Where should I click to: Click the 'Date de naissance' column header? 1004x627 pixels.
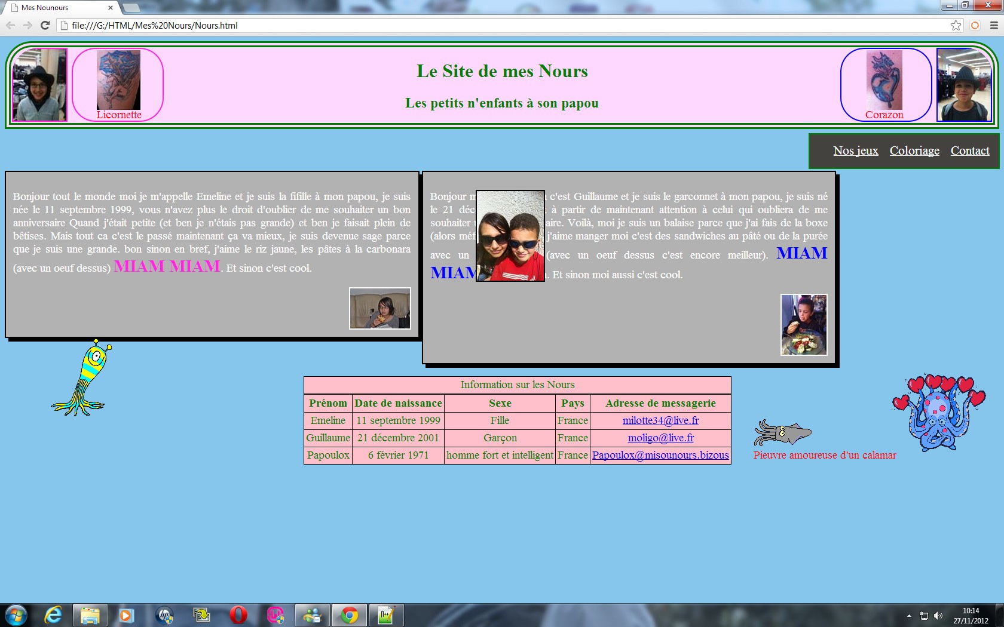398,403
